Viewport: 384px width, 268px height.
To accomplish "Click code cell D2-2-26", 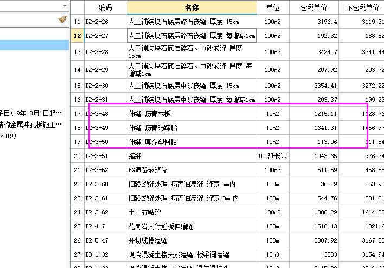I will click(106, 22).
